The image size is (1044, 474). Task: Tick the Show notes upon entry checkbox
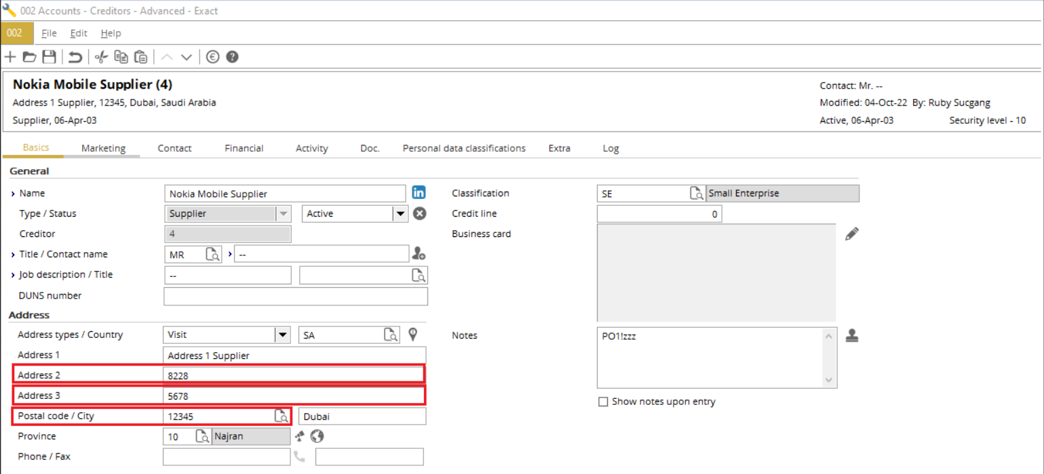pyautogui.click(x=603, y=402)
